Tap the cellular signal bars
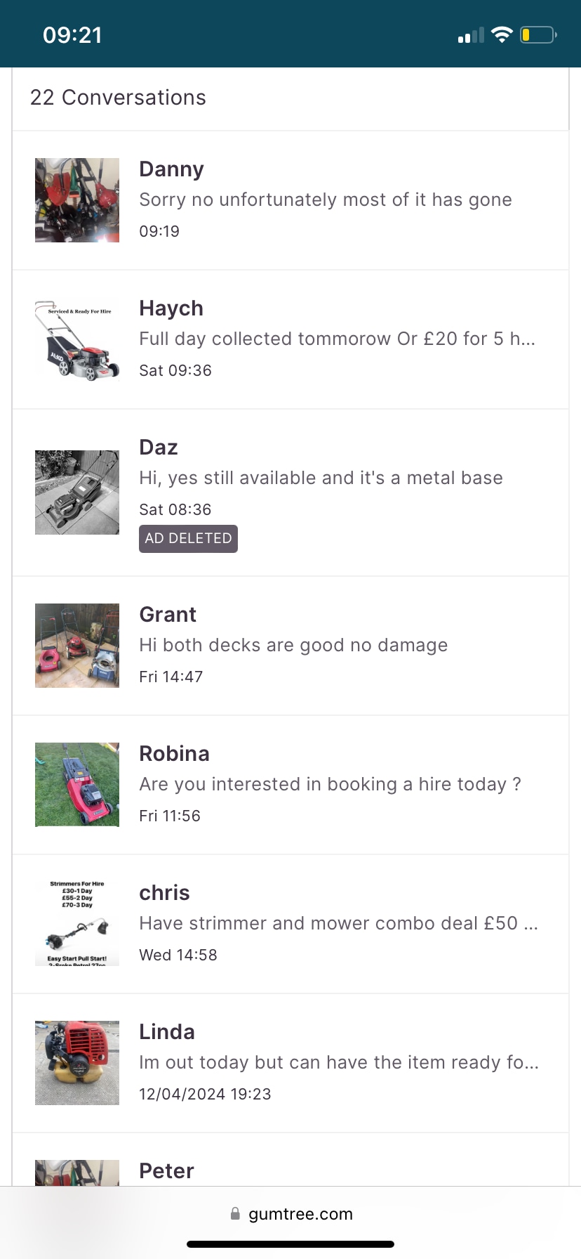Screen dimensions: 581x1259 (471, 35)
